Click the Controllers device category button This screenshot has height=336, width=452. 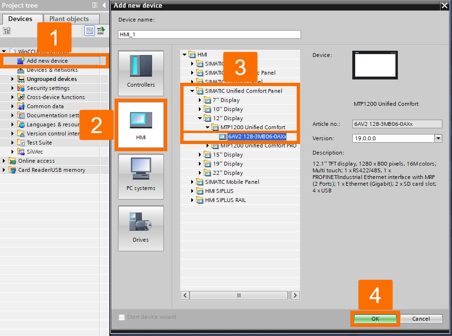[x=140, y=73]
